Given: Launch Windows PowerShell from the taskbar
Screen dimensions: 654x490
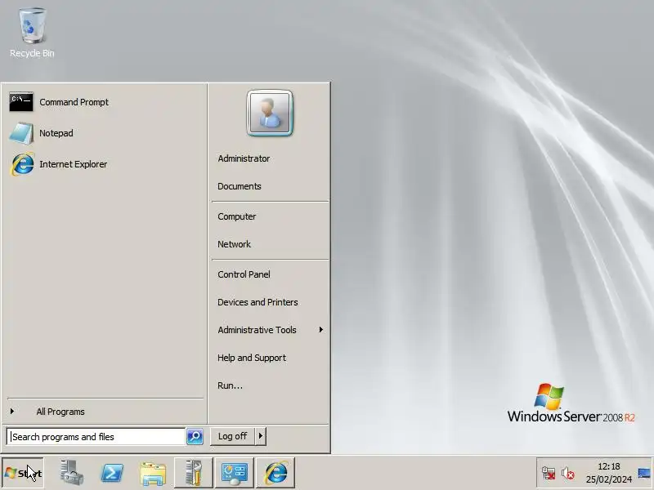Looking at the screenshot, I should point(112,473).
